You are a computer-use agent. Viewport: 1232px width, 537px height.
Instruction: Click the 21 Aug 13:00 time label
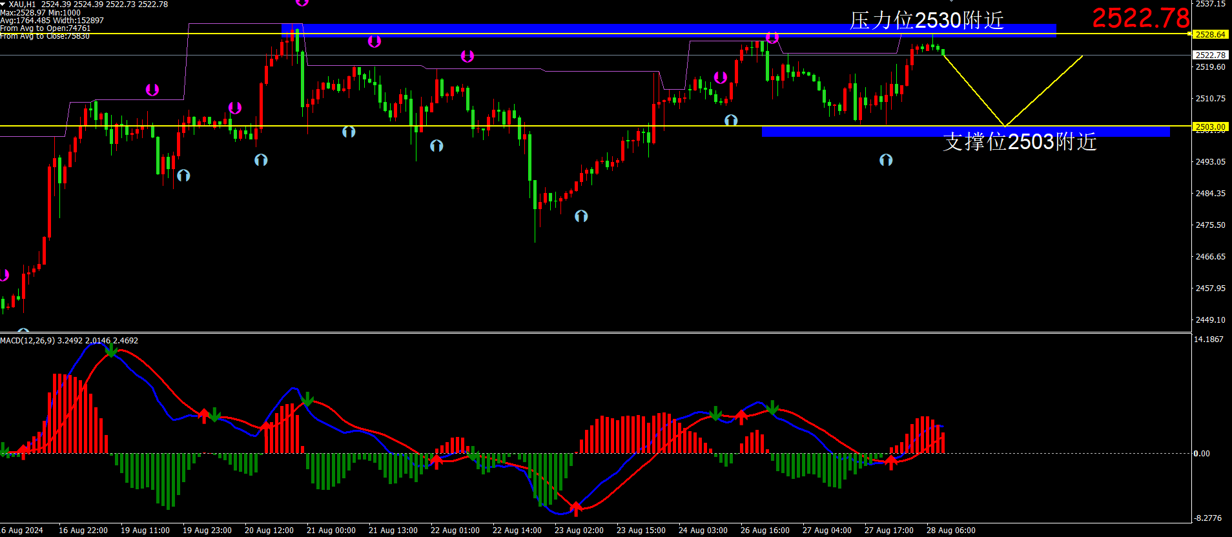(393, 530)
